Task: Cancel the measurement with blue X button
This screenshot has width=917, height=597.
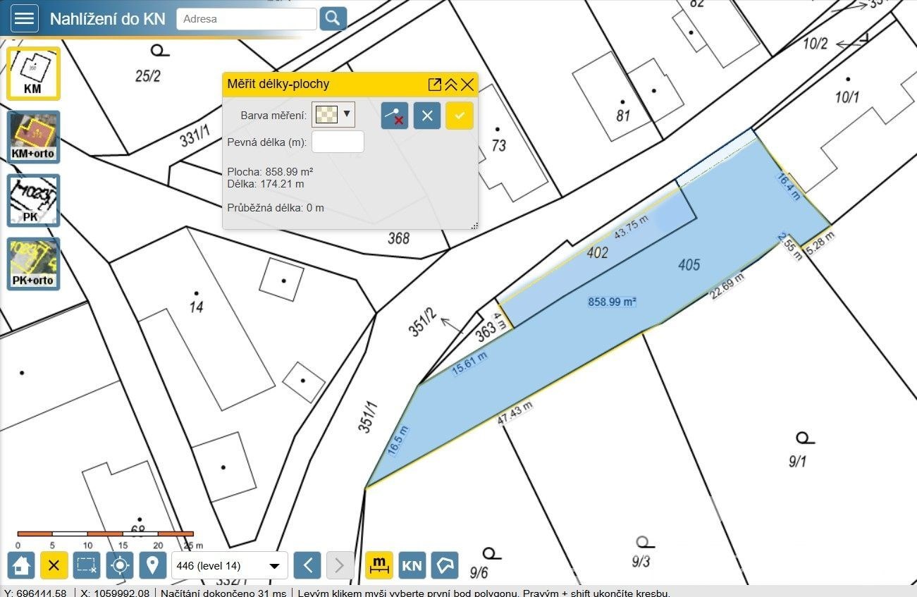Action: coord(426,116)
